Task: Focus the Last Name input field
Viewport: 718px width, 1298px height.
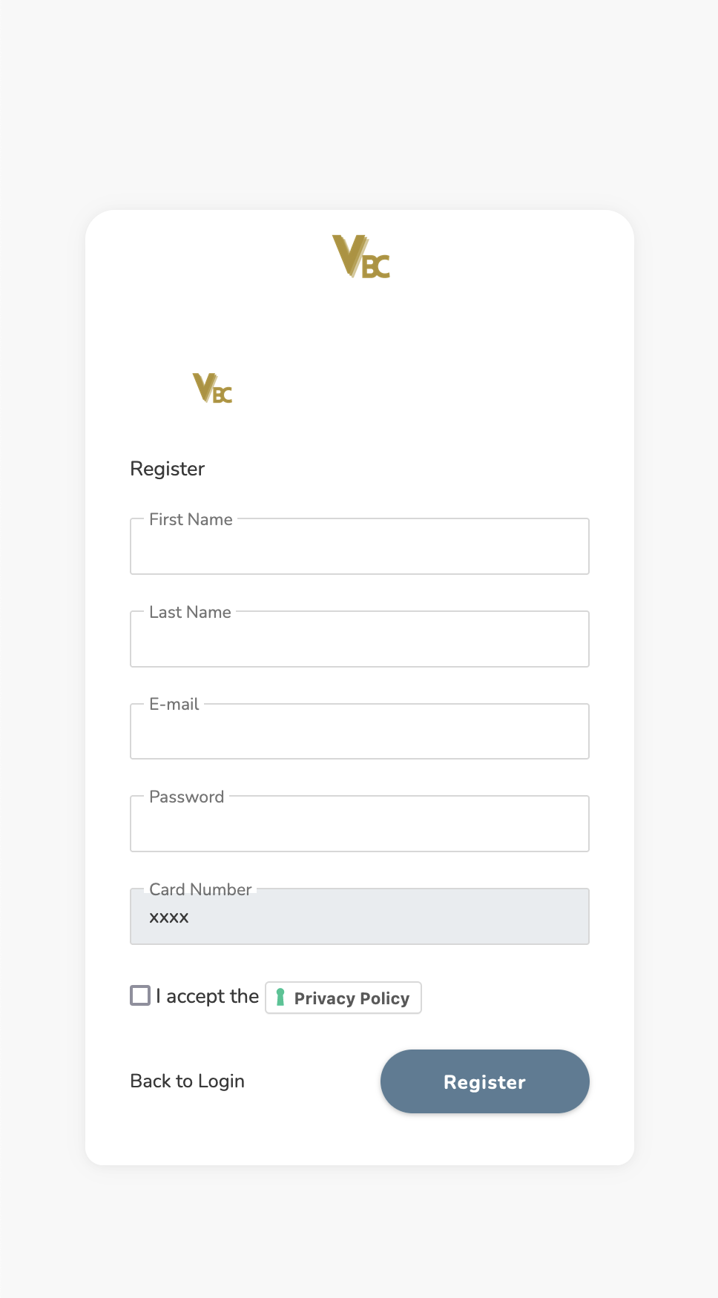Action: [360, 639]
